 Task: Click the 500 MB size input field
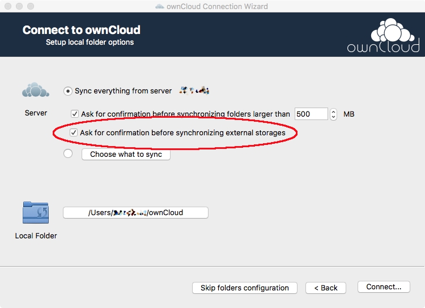pos(311,114)
